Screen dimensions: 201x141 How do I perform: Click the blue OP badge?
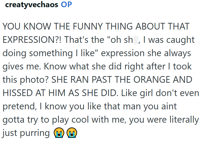[66, 5]
